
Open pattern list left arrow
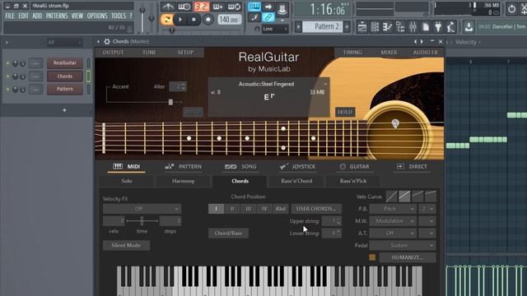tap(298, 26)
